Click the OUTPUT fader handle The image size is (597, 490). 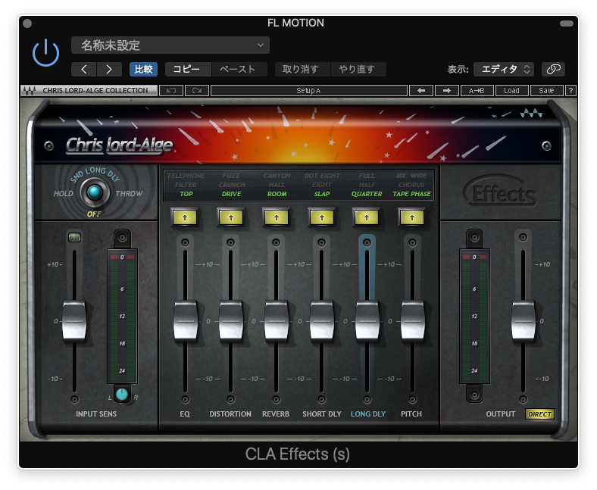tap(524, 320)
